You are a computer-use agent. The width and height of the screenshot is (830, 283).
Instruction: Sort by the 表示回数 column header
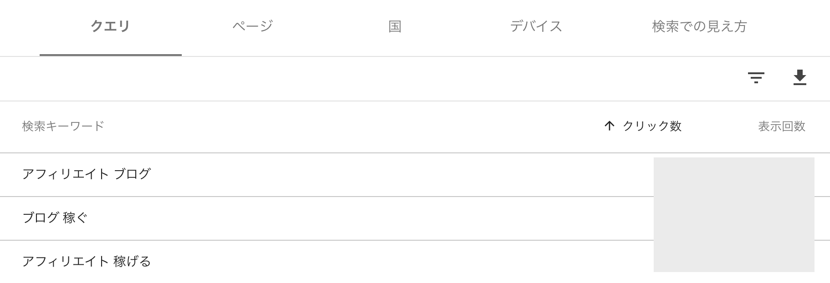point(782,126)
